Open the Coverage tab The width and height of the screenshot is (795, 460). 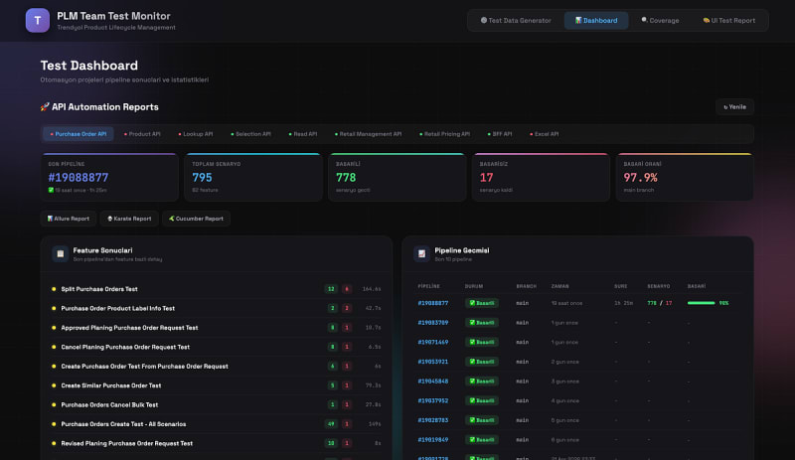pyautogui.click(x=660, y=20)
